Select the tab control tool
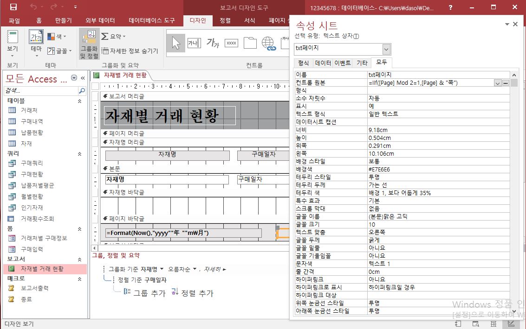526x329 pixels. (250, 43)
